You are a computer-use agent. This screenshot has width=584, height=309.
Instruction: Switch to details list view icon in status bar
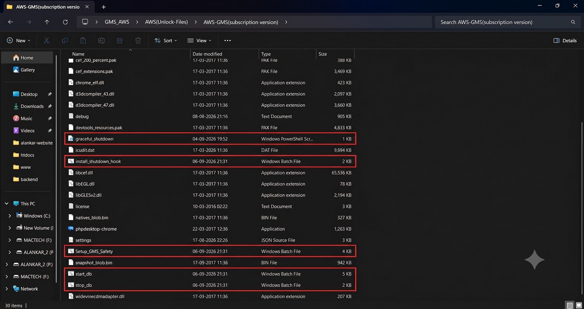(569, 305)
